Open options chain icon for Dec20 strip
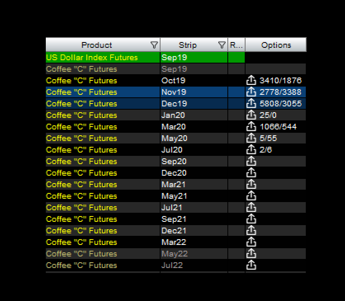Screen dimensions: 345x301 [x=251, y=173]
